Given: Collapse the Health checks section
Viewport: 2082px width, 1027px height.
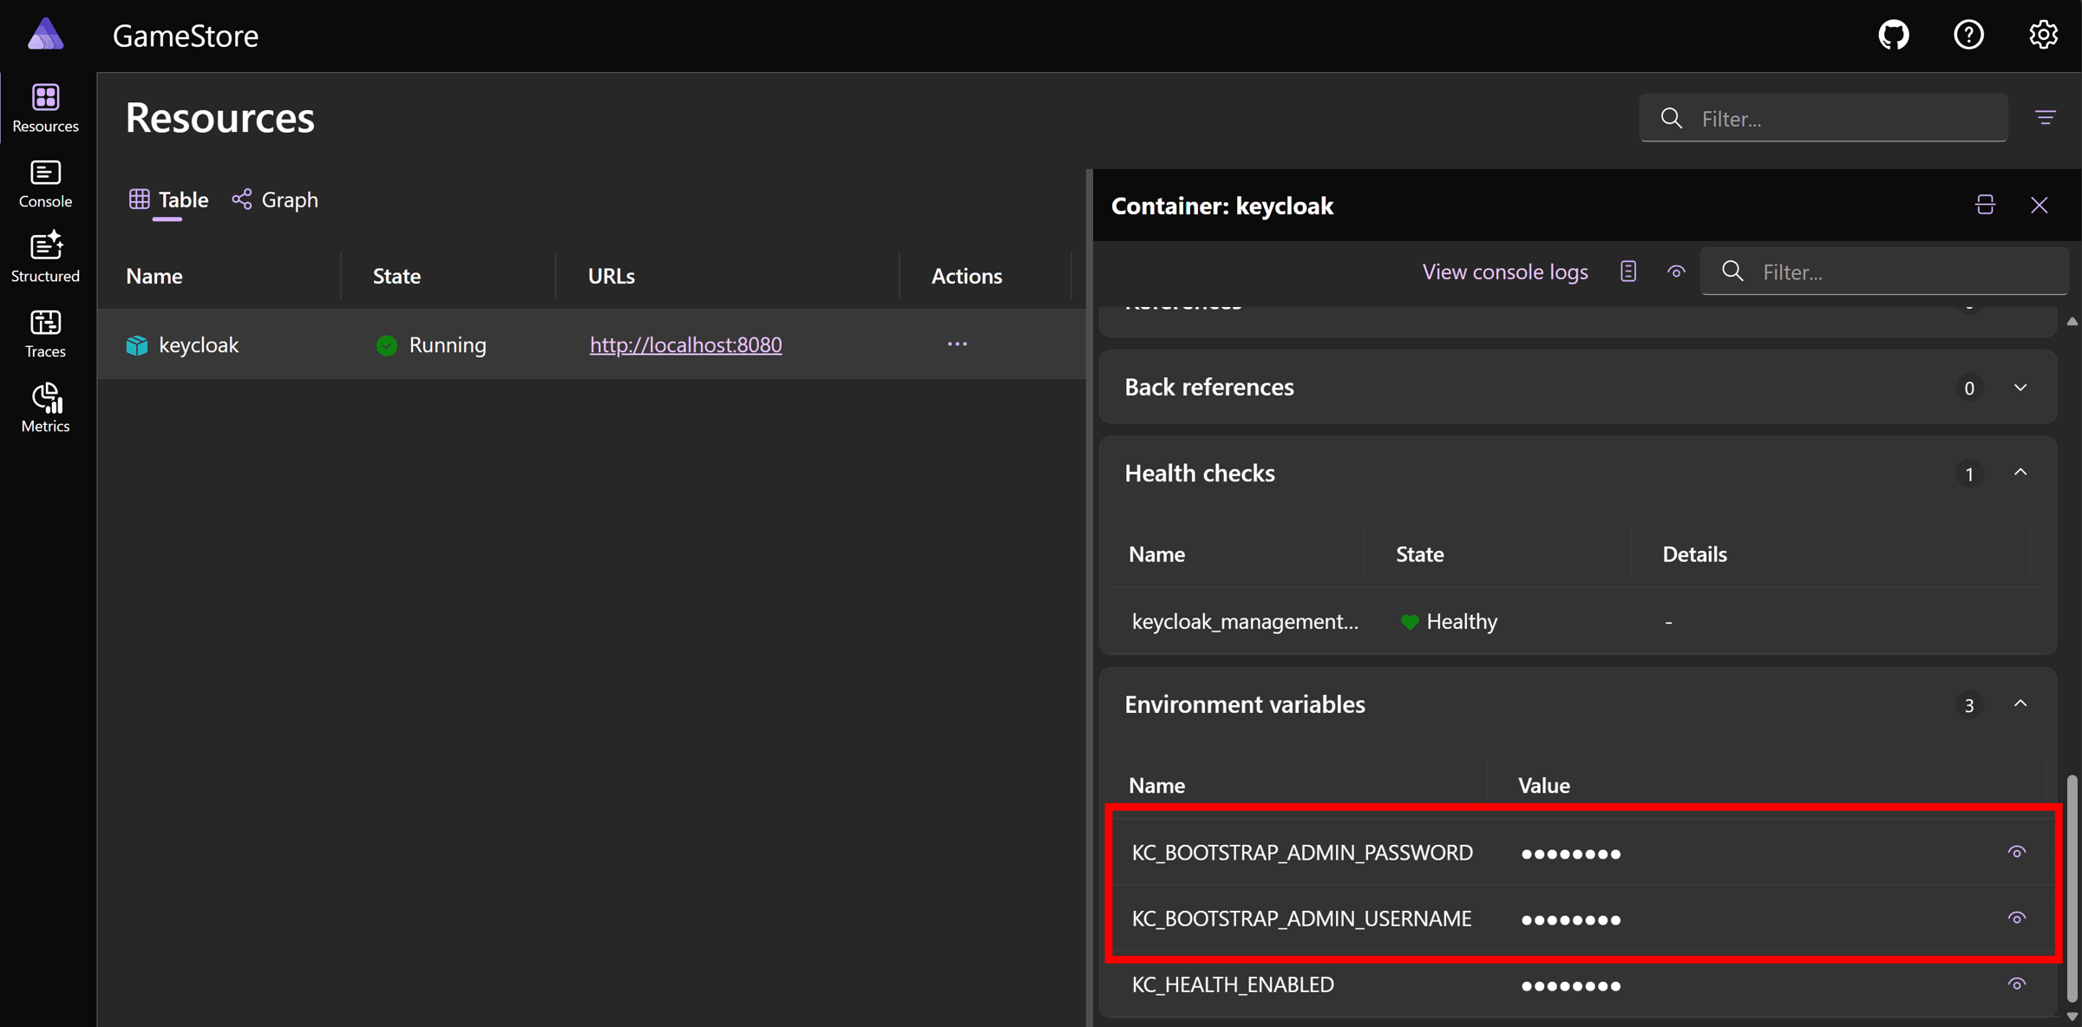Looking at the screenshot, I should click(x=2020, y=473).
